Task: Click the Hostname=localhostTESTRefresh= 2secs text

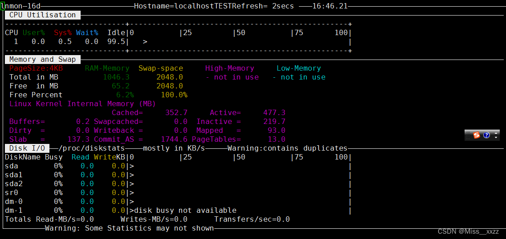Action: tap(214, 6)
